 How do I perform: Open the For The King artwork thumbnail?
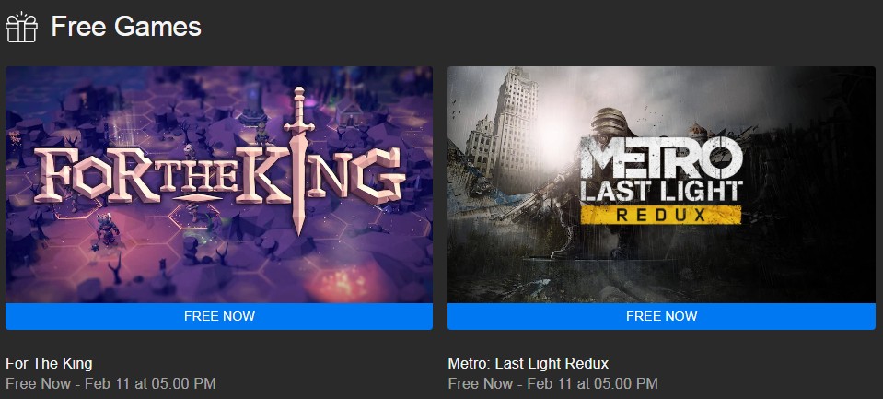(x=219, y=185)
